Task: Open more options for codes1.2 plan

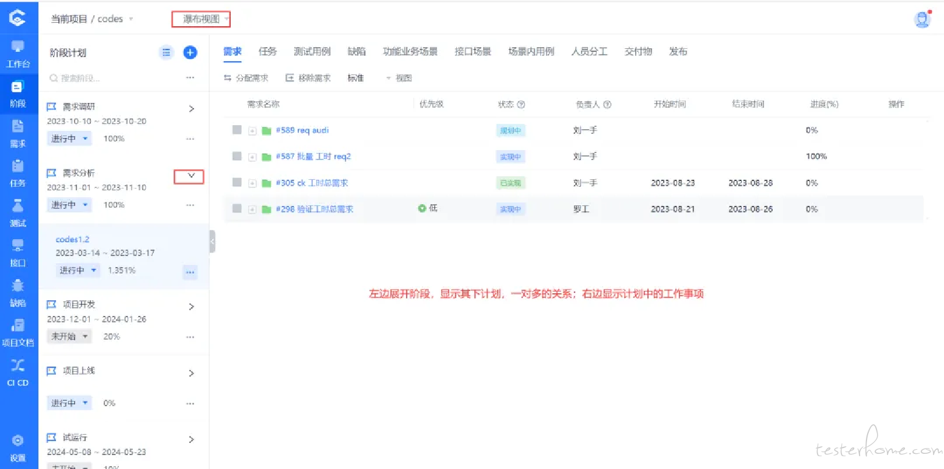Action: [x=190, y=272]
